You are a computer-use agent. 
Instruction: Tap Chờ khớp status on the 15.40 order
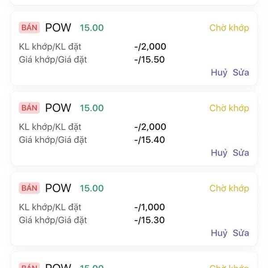pyautogui.click(x=229, y=108)
